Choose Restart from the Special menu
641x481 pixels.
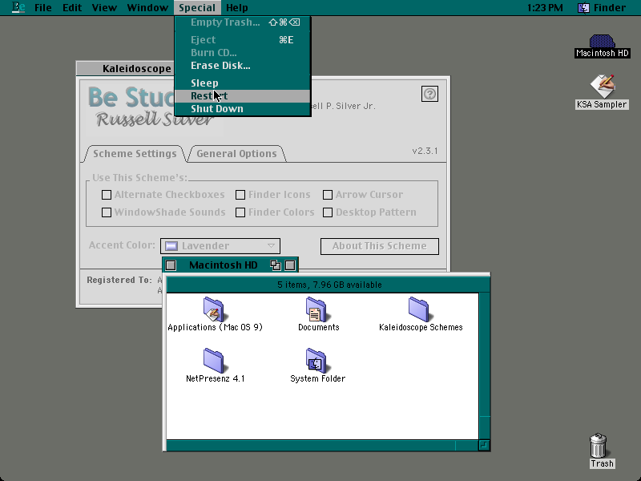click(x=243, y=95)
